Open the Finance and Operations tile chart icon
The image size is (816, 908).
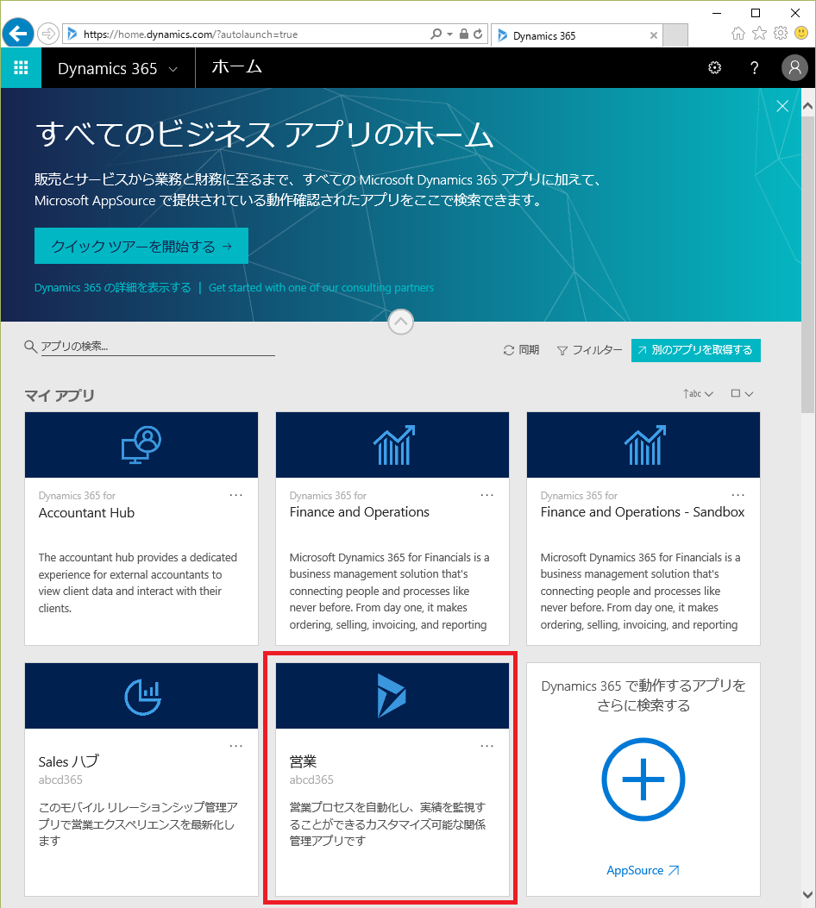392,445
